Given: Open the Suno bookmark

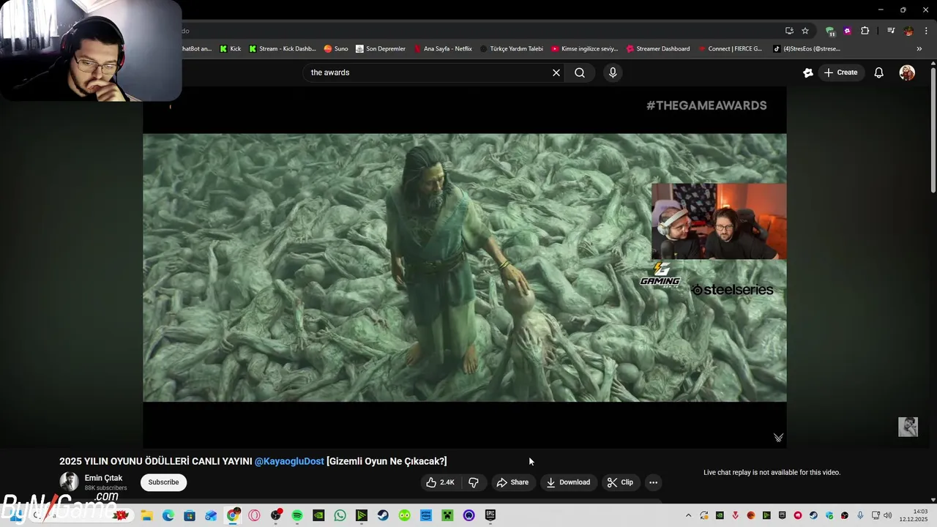Looking at the screenshot, I should coord(336,49).
